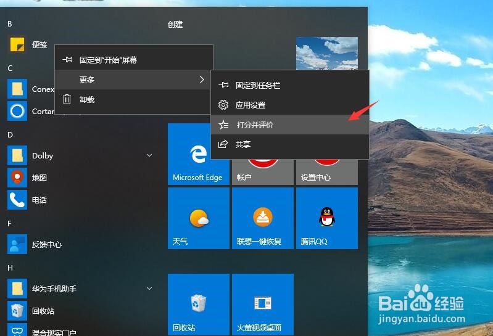
Task: Click the gear icon for 应用设置
Action: point(223,105)
